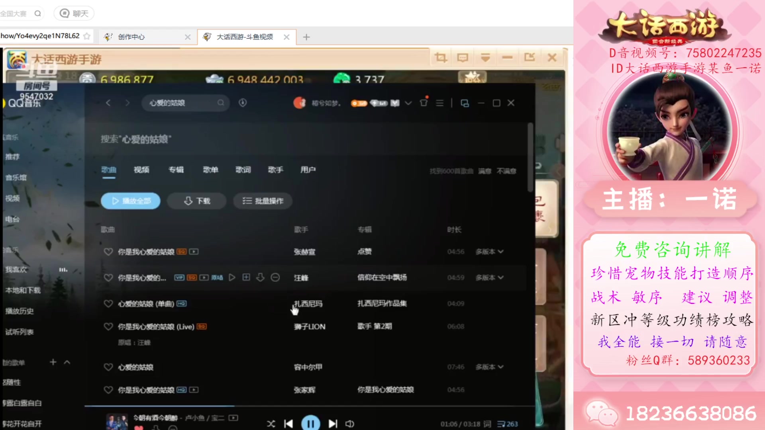Go back in QQ Music navigation

coord(108,103)
